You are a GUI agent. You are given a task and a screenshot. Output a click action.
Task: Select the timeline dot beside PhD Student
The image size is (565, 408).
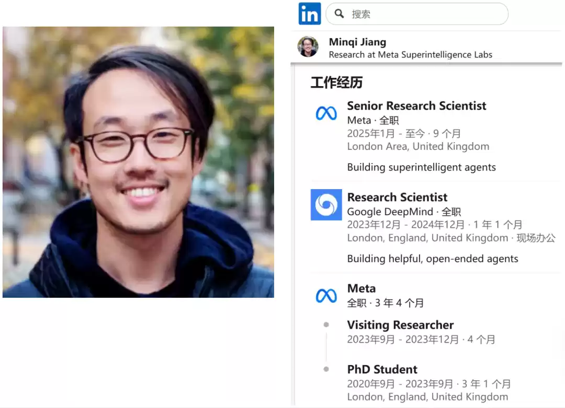coord(326,369)
